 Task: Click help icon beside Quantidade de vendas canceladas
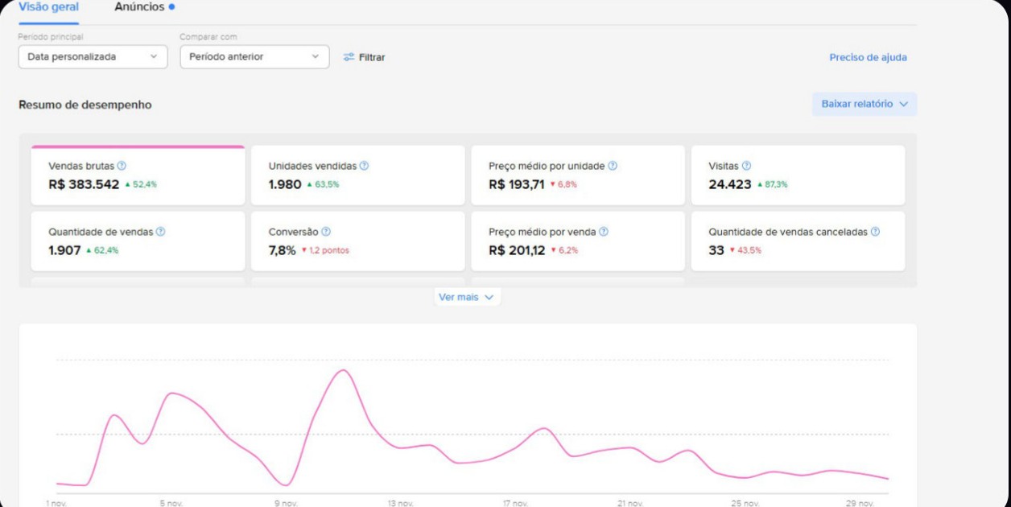click(875, 232)
